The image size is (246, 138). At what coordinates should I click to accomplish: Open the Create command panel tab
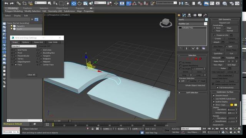tap(179, 15)
